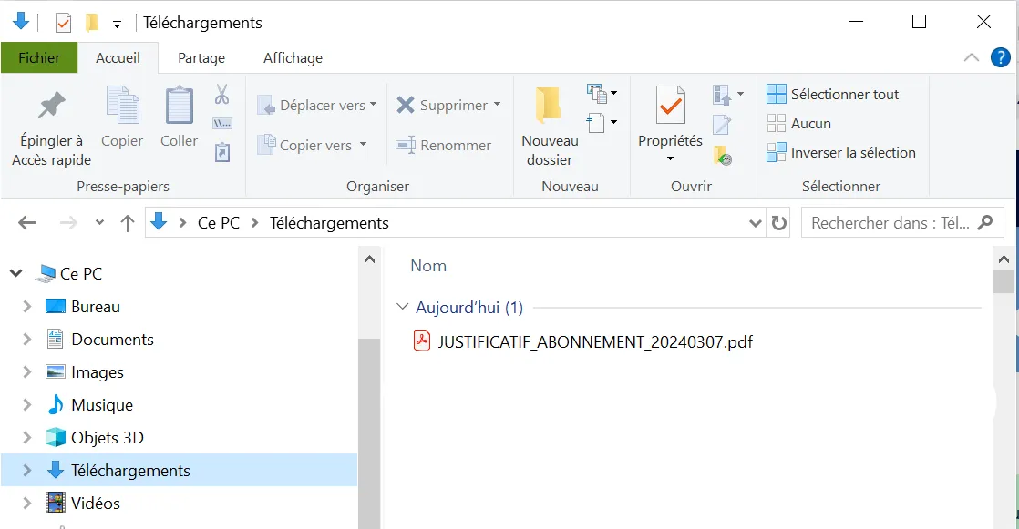
Task: Collapse the ribbon with the chevron
Action: 971,57
